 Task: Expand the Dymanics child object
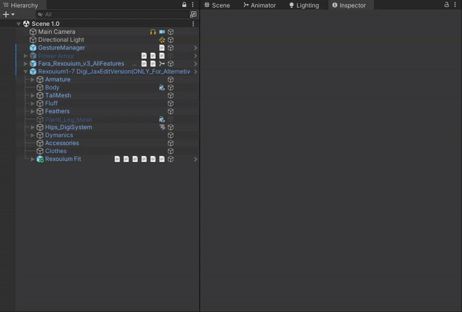33,135
